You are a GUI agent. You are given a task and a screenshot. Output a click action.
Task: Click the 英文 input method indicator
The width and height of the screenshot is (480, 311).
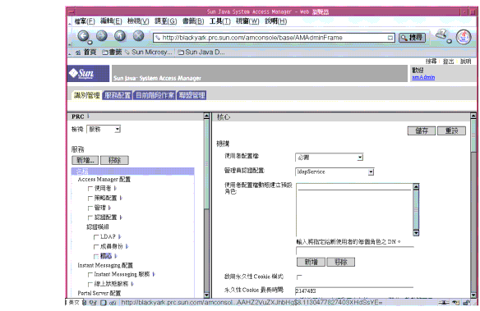(x=74, y=303)
